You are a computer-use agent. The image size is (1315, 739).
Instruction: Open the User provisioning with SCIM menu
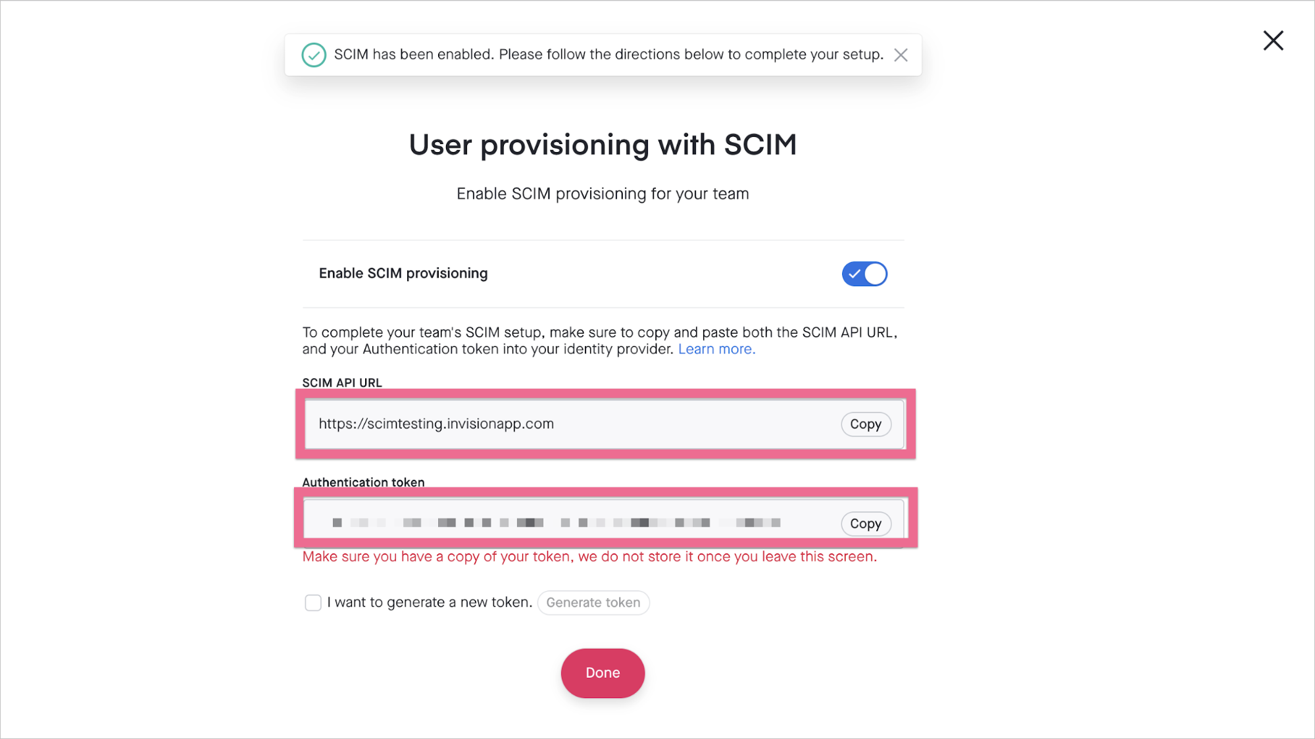click(603, 143)
